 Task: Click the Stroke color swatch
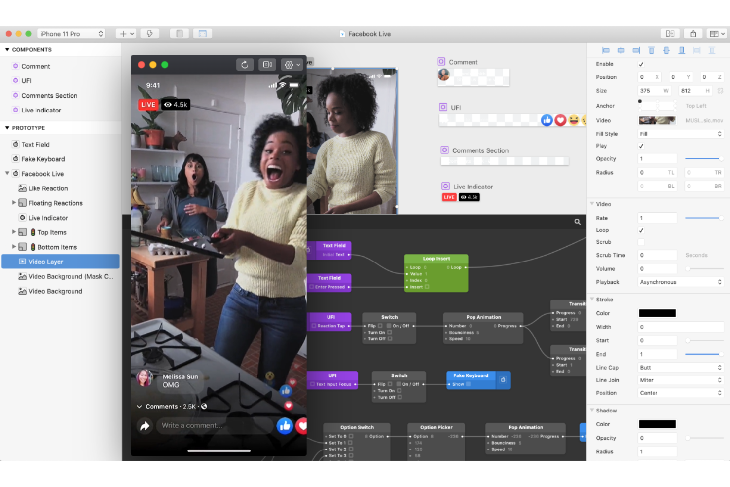click(657, 313)
